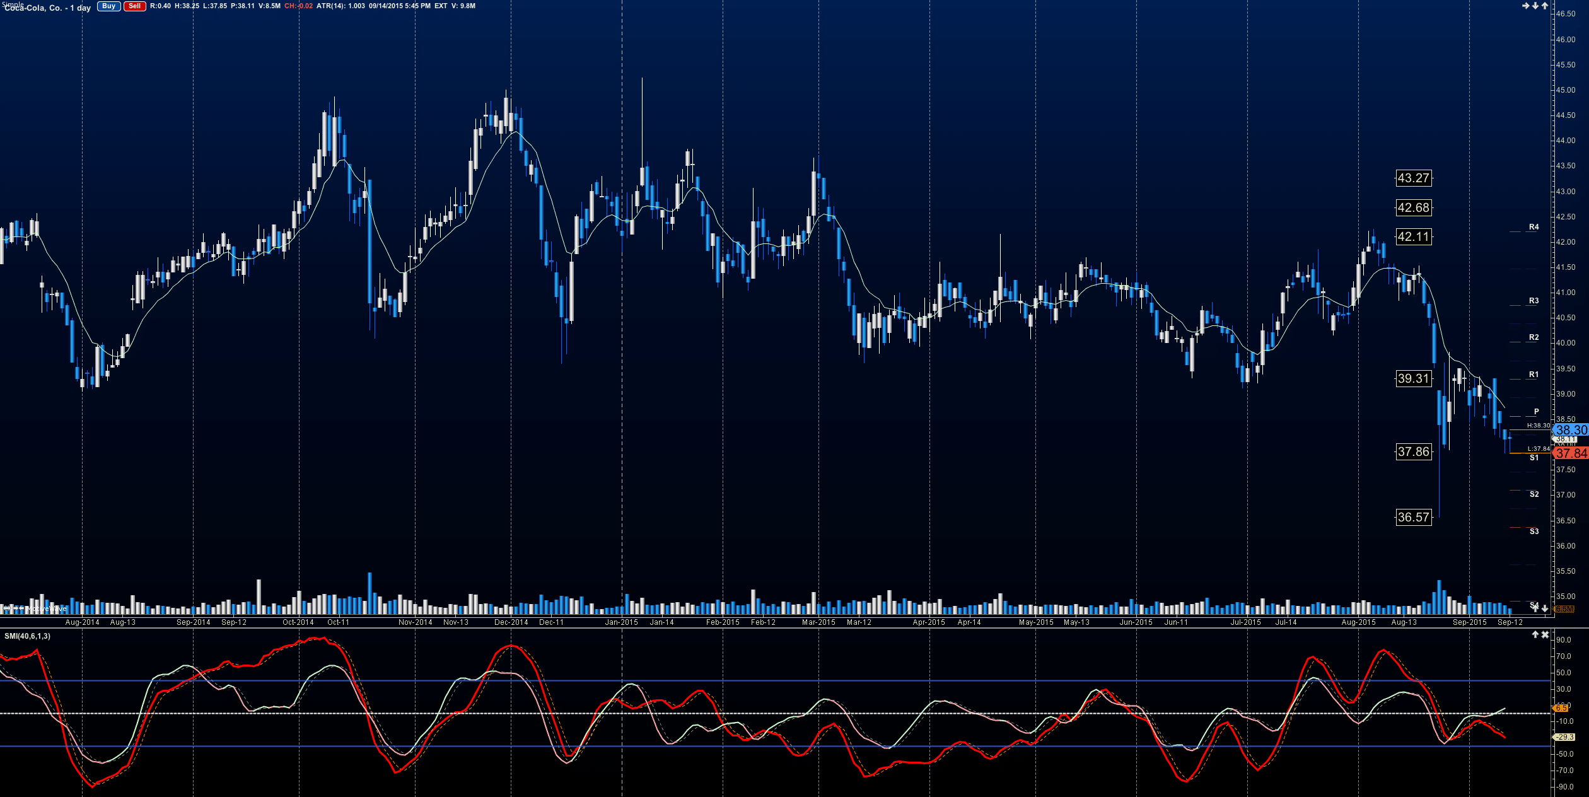Click the left-pointing arrow near MotiveWave
This screenshot has height=797, width=1589.
click(x=21, y=608)
